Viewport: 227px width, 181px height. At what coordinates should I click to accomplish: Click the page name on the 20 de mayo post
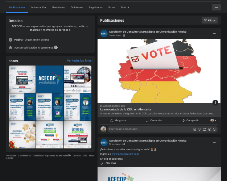pyautogui.click(x=148, y=31)
